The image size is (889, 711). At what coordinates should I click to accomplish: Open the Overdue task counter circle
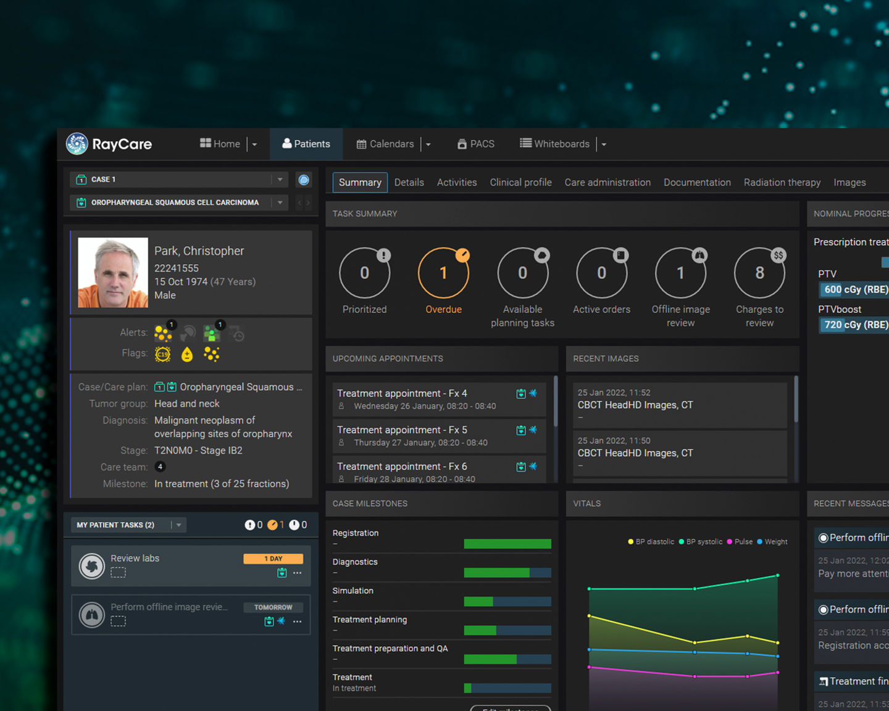click(443, 273)
